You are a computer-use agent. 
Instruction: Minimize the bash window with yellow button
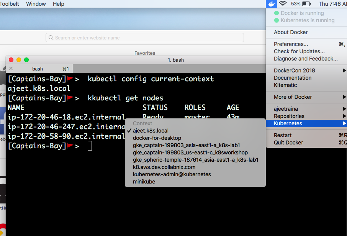(x=19, y=60)
